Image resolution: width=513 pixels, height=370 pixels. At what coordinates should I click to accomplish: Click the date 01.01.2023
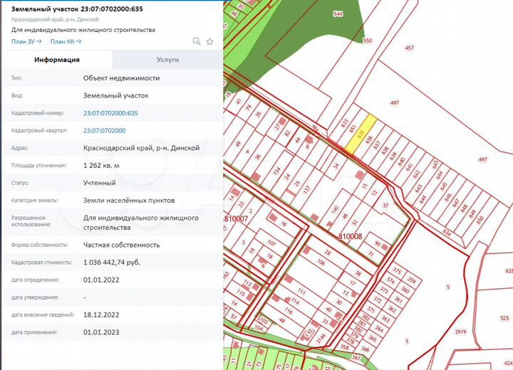coord(101,332)
